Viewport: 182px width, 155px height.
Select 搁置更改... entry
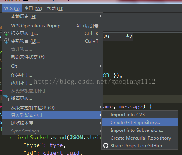(x=53, y=99)
